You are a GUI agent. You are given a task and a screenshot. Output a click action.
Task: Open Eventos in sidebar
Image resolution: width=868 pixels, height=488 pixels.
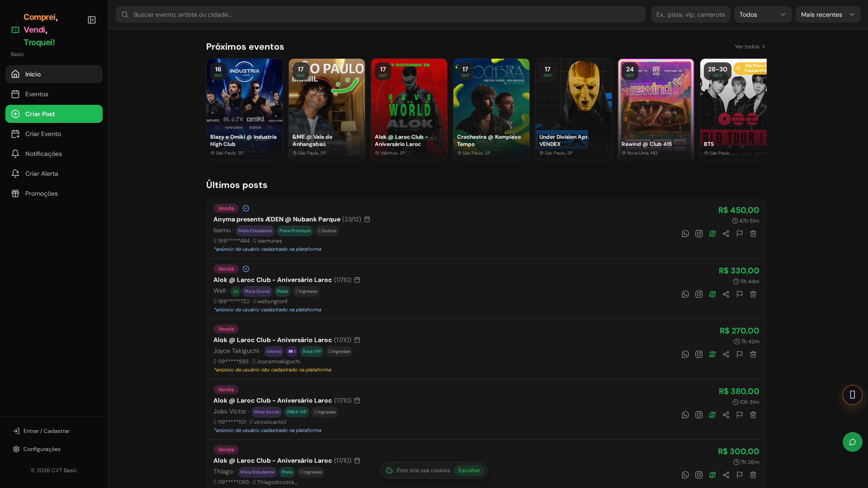pos(54,94)
